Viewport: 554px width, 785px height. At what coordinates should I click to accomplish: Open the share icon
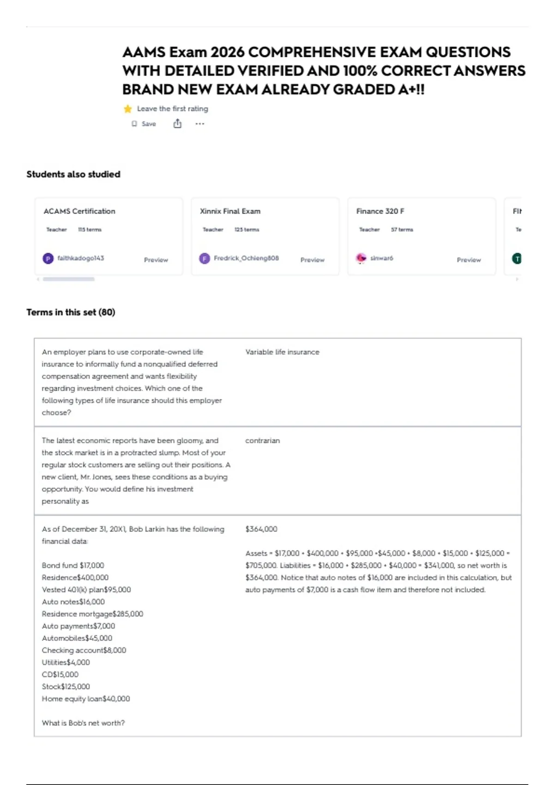(177, 123)
